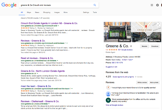Open the 'Reviews - Greene & Co.' result

point(33,41)
